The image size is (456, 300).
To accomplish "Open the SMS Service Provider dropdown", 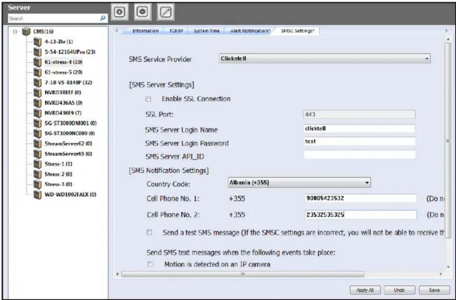I will coord(325,59).
